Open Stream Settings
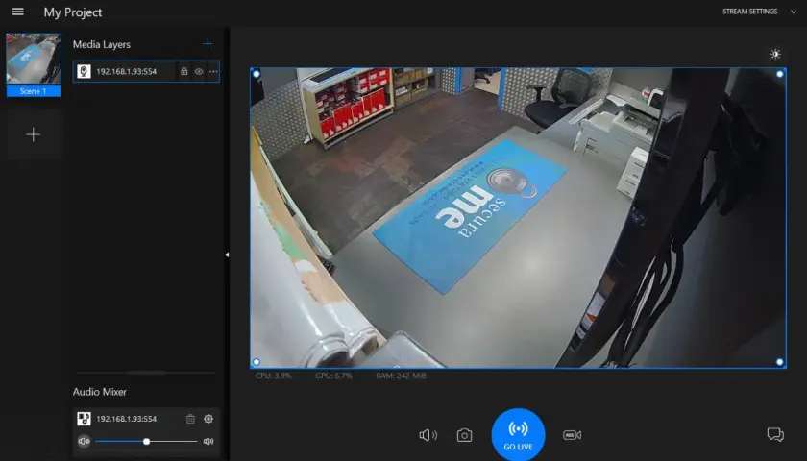This screenshot has width=807, height=461. pyautogui.click(x=750, y=12)
